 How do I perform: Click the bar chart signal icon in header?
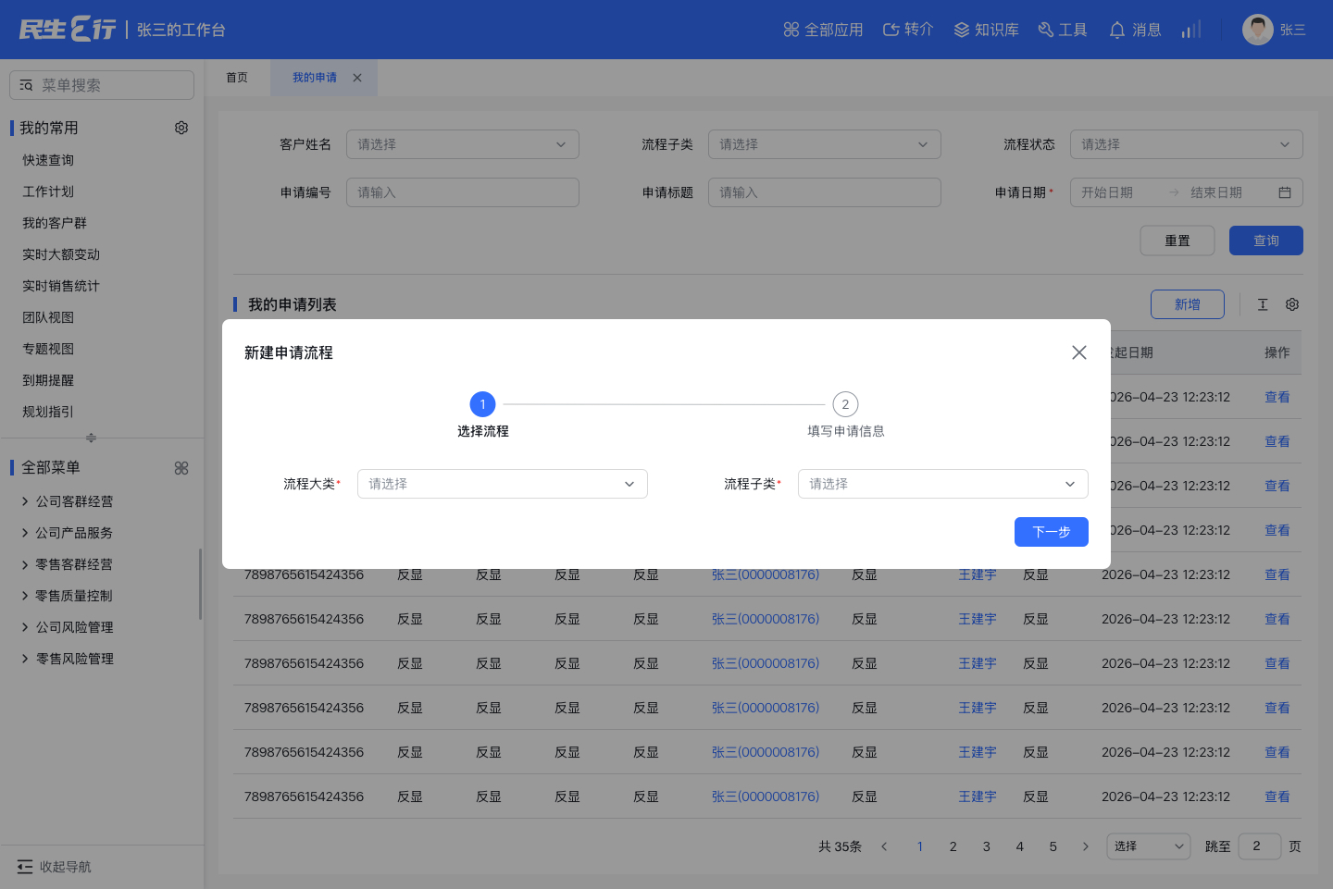pyautogui.click(x=1191, y=30)
